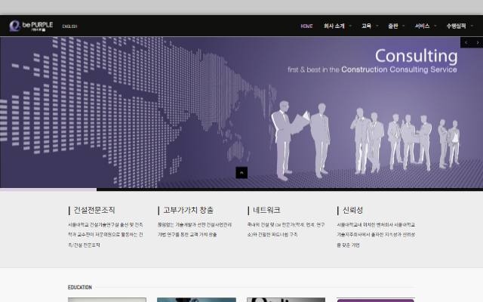This screenshot has height=302, width=483.
Task: Click Construction Consulting Service tagline
Action: point(399,69)
